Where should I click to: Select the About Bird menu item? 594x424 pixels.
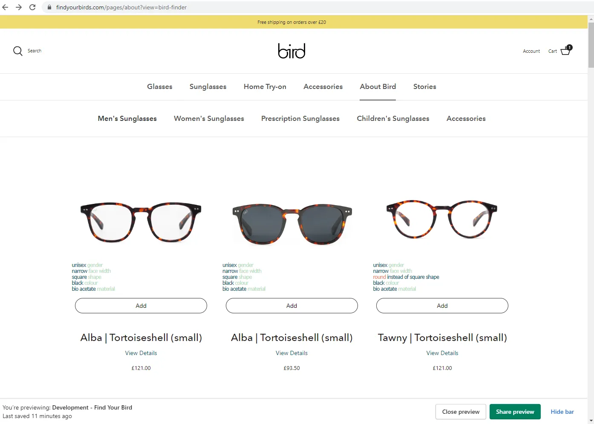click(x=378, y=86)
